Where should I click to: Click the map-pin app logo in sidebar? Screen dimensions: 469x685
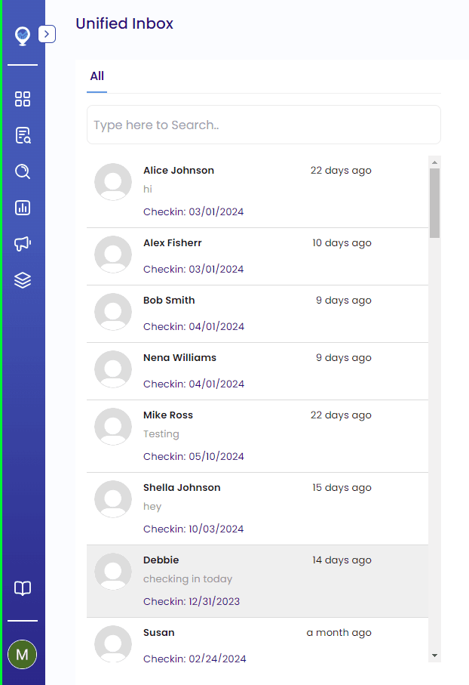pyautogui.click(x=23, y=35)
